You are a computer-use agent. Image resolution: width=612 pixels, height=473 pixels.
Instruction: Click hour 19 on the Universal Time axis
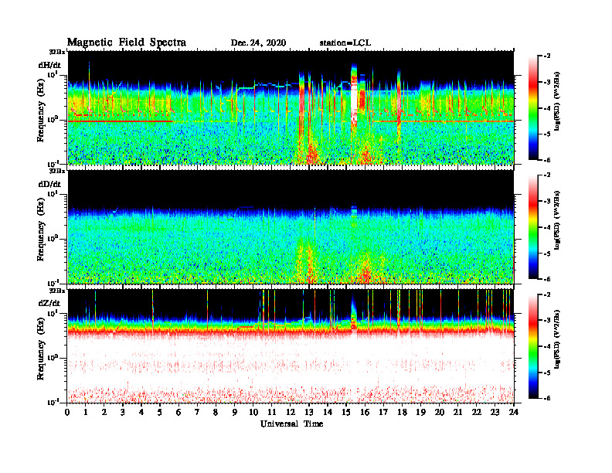[x=420, y=413]
